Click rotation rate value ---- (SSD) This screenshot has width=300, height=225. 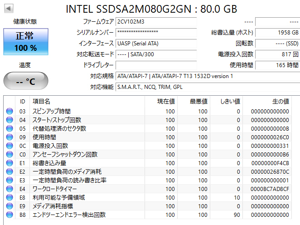click(x=278, y=44)
